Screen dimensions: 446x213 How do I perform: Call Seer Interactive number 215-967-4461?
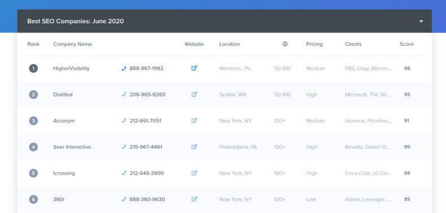tap(146, 147)
